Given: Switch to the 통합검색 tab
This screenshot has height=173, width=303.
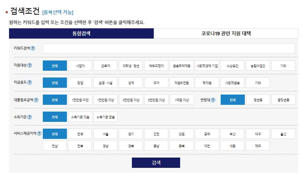Looking at the screenshot, I should tap(81, 33).
